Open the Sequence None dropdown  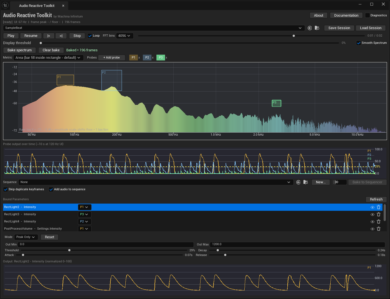156,182
